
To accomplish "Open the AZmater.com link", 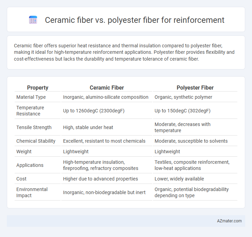I will click(x=229, y=221).
